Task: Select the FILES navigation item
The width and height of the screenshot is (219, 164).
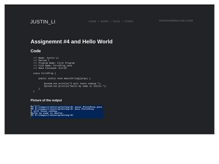Action: pyautogui.click(x=116, y=21)
